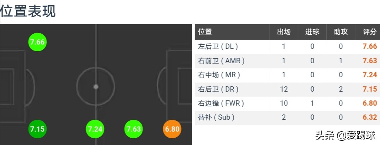Click the 7.15 rating in DR row
The height and width of the screenshot is (145, 380).
pyautogui.click(x=370, y=89)
